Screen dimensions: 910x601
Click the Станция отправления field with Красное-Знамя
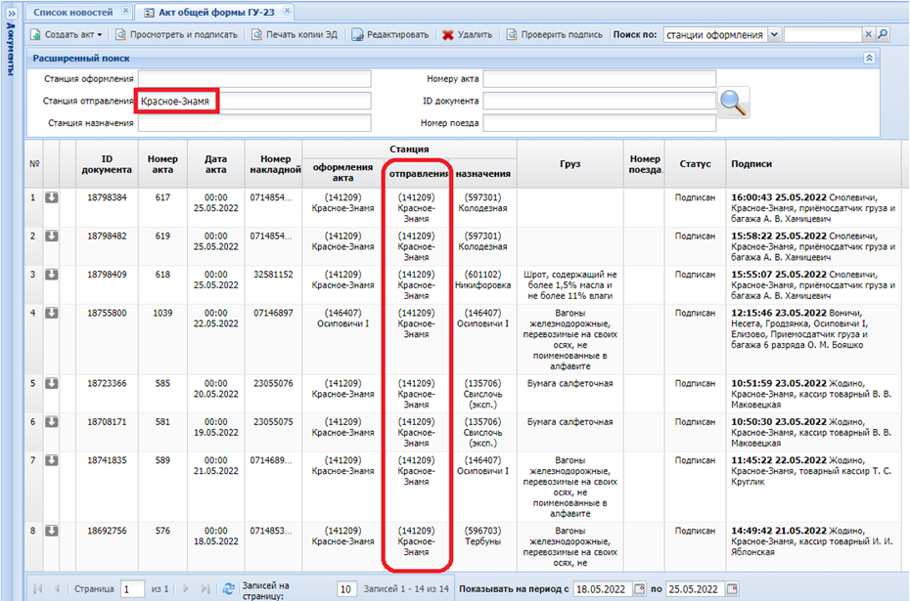click(254, 101)
